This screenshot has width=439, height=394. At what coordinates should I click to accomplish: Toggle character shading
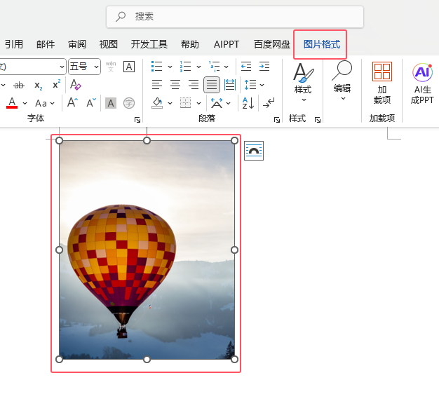click(111, 103)
